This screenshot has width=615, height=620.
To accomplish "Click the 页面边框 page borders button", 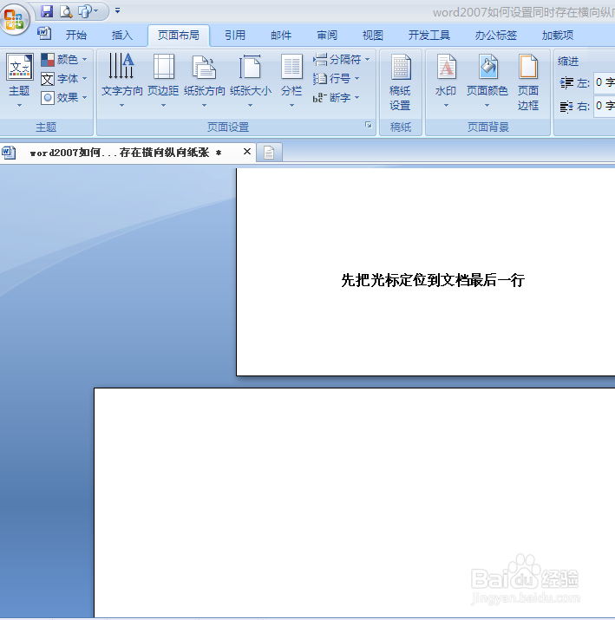I will [528, 82].
